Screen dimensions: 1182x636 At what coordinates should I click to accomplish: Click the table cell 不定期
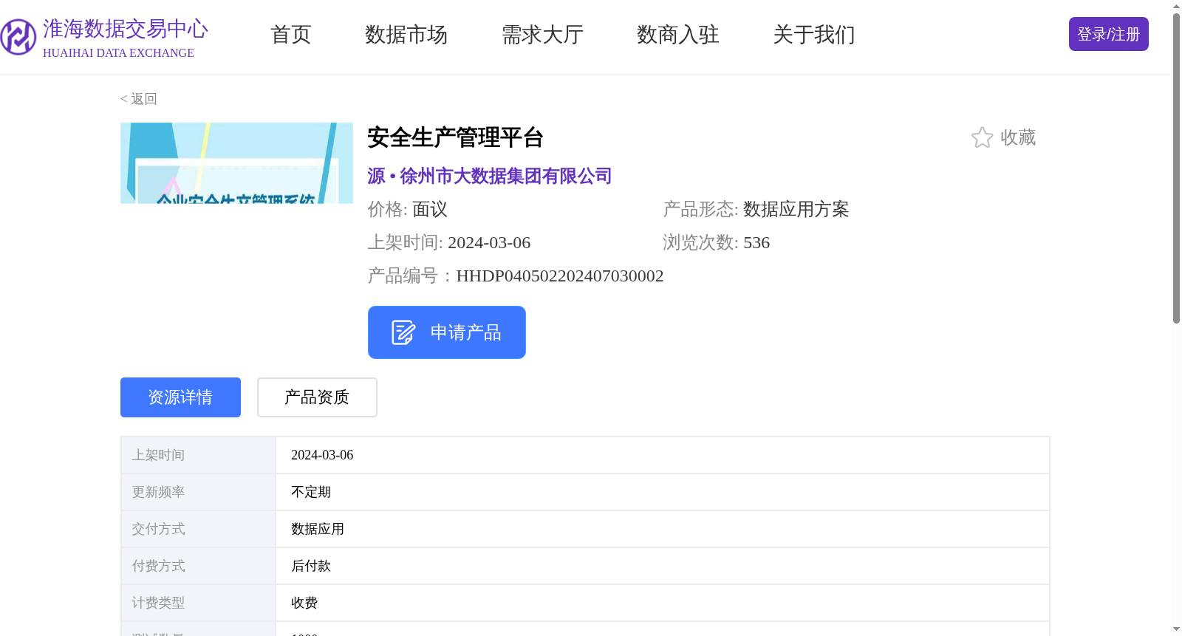pyautogui.click(x=311, y=492)
